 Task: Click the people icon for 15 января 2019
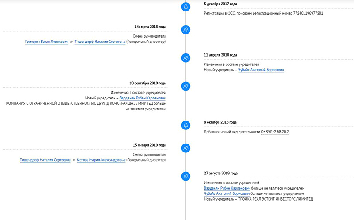click(186, 148)
